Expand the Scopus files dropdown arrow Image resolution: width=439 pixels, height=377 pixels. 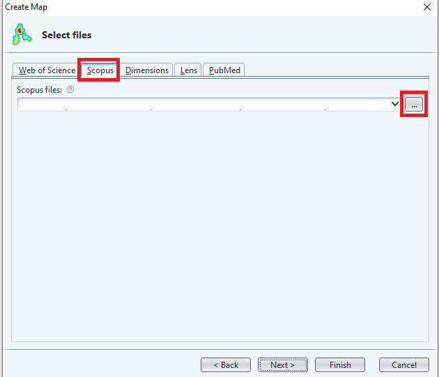(x=395, y=104)
